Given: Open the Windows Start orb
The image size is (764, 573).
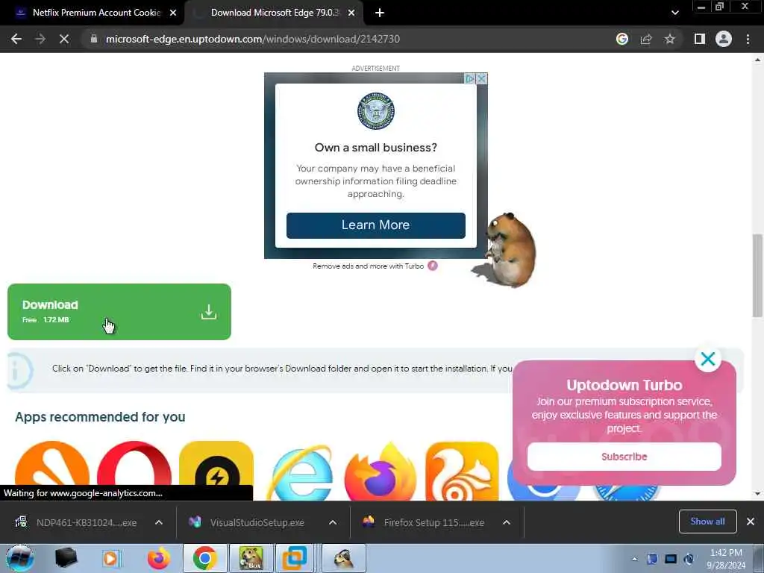Looking at the screenshot, I should [19, 558].
